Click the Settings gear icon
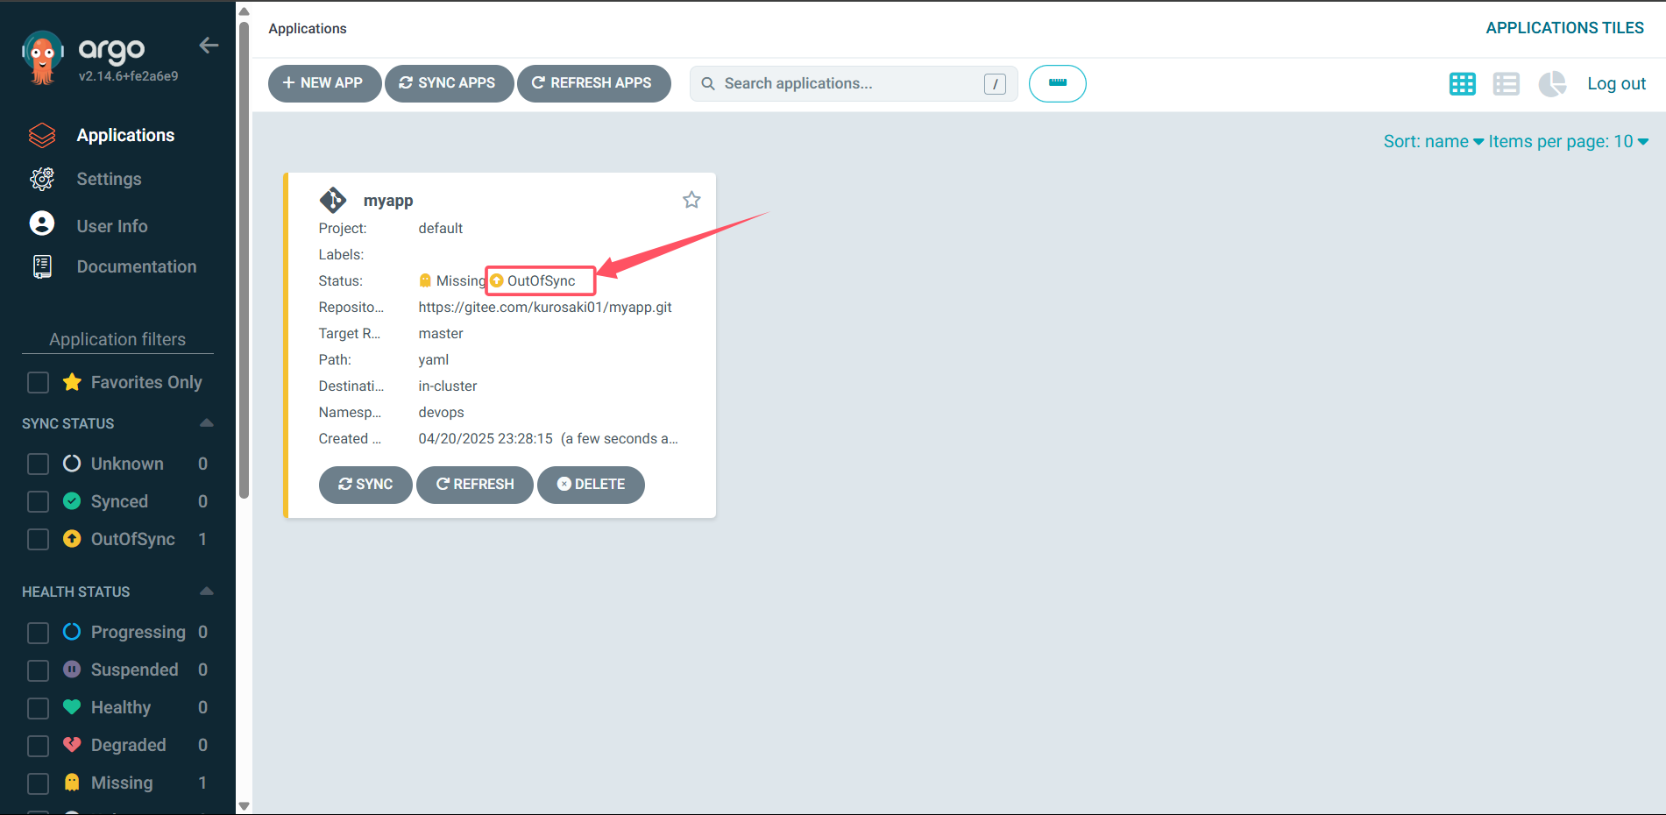 42,179
